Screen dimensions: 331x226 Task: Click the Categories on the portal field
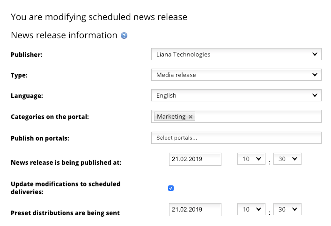(x=236, y=116)
